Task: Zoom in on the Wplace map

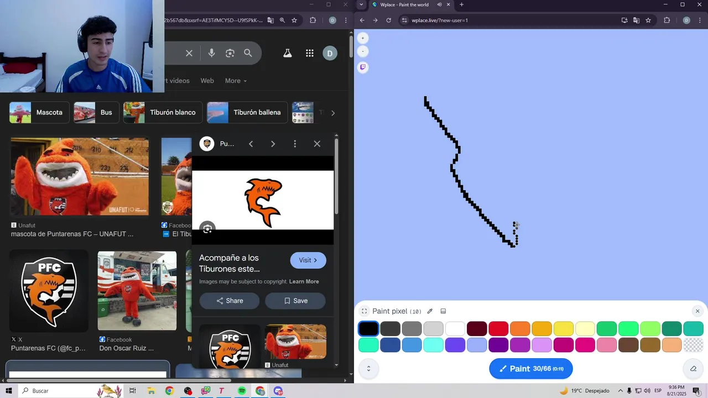Action: [x=363, y=38]
